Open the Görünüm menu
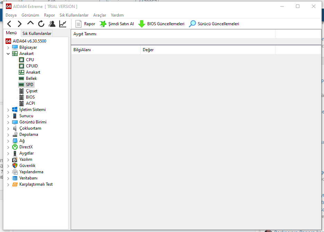Screen dimensions: 324x232 [x=30, y=15]
